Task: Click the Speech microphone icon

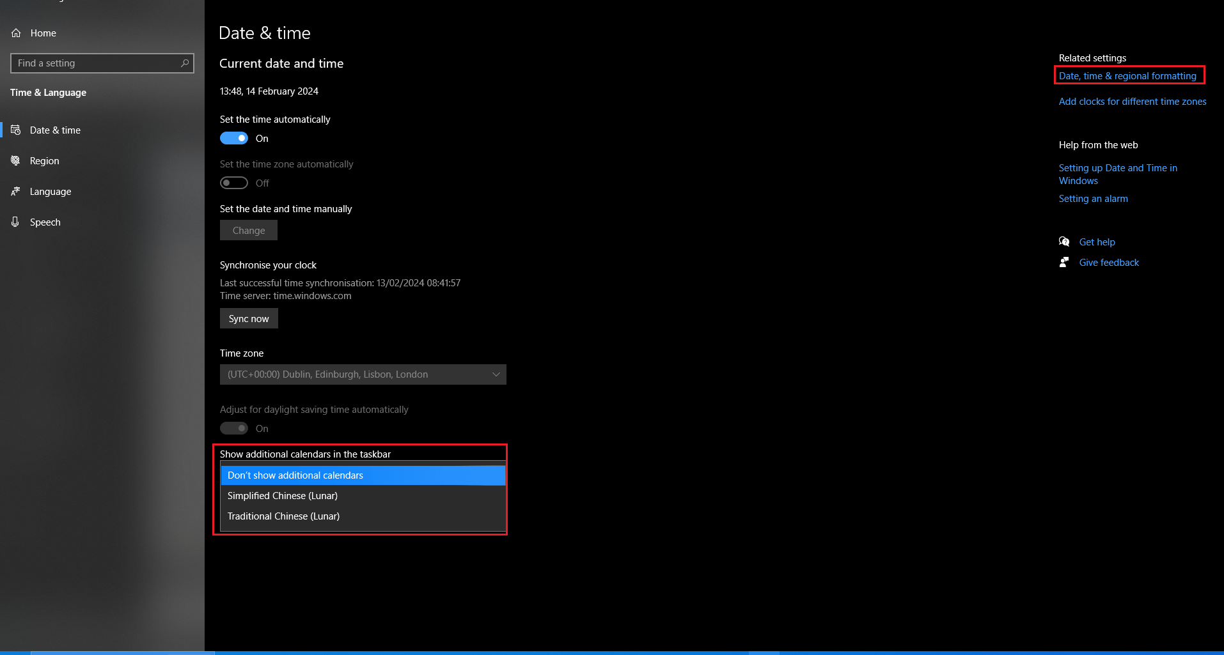Action: pos(16,222)
